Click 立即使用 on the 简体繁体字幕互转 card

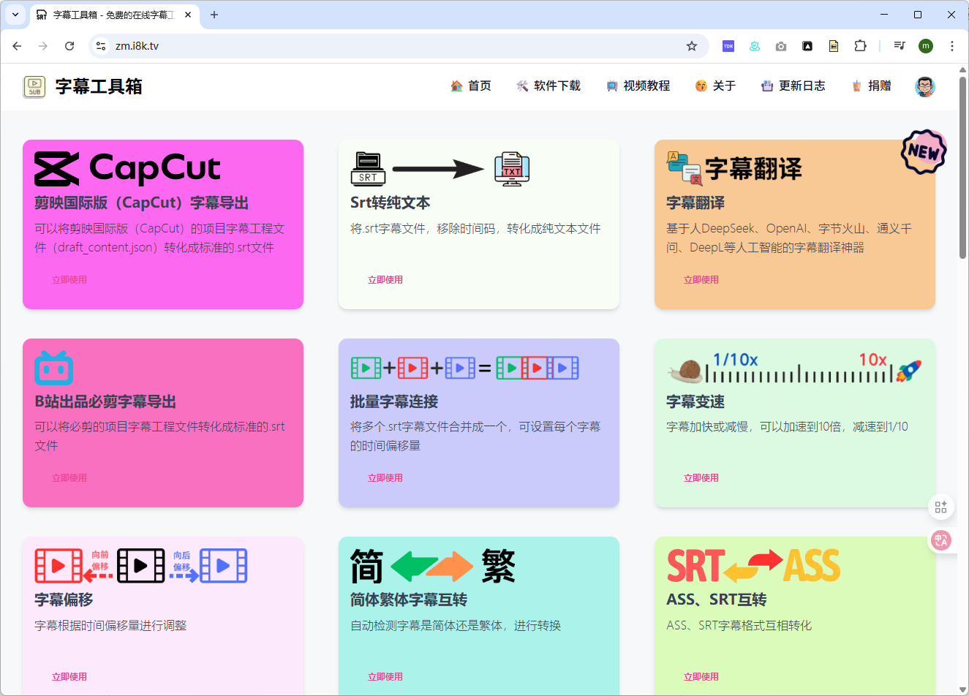[x=385, y=677]
